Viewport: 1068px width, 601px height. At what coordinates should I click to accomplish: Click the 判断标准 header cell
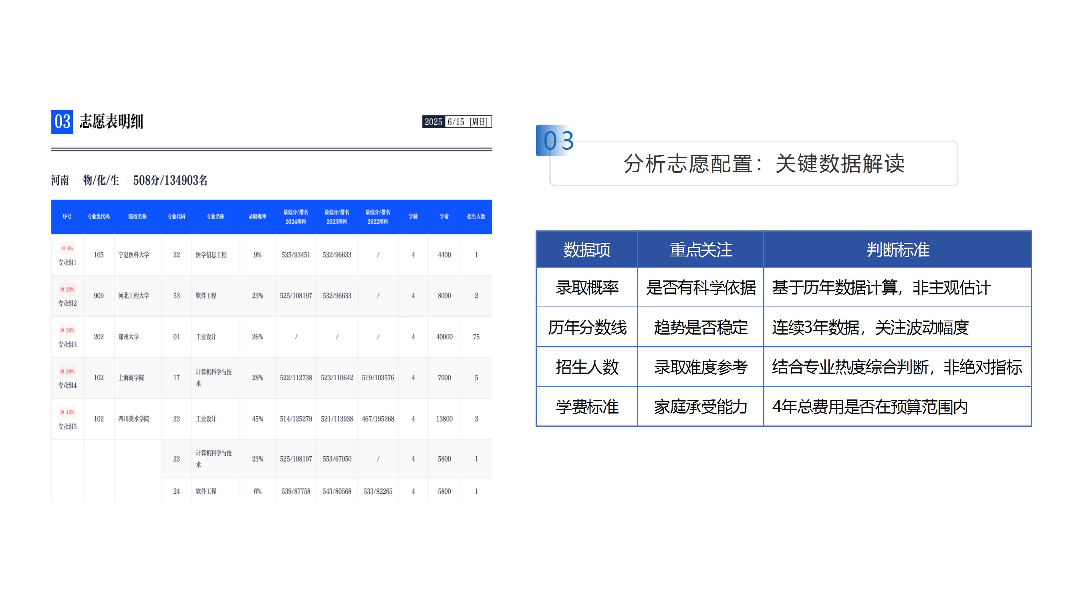897,250
